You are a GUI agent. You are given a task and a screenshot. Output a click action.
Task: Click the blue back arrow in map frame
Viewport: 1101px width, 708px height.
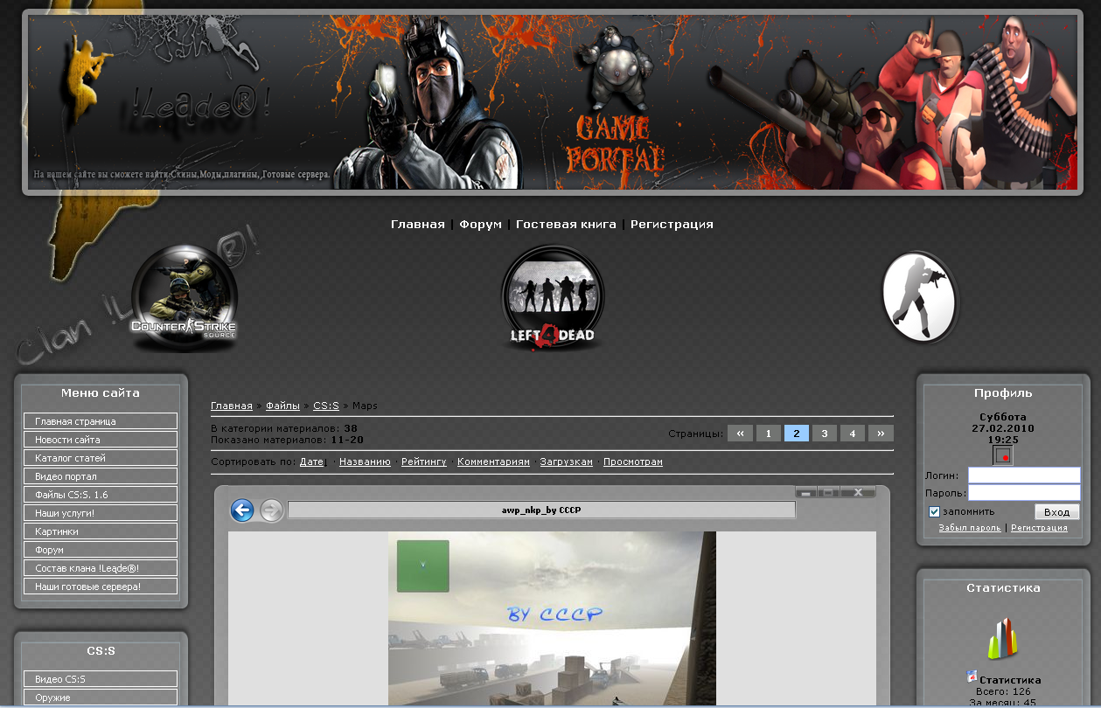242,510
